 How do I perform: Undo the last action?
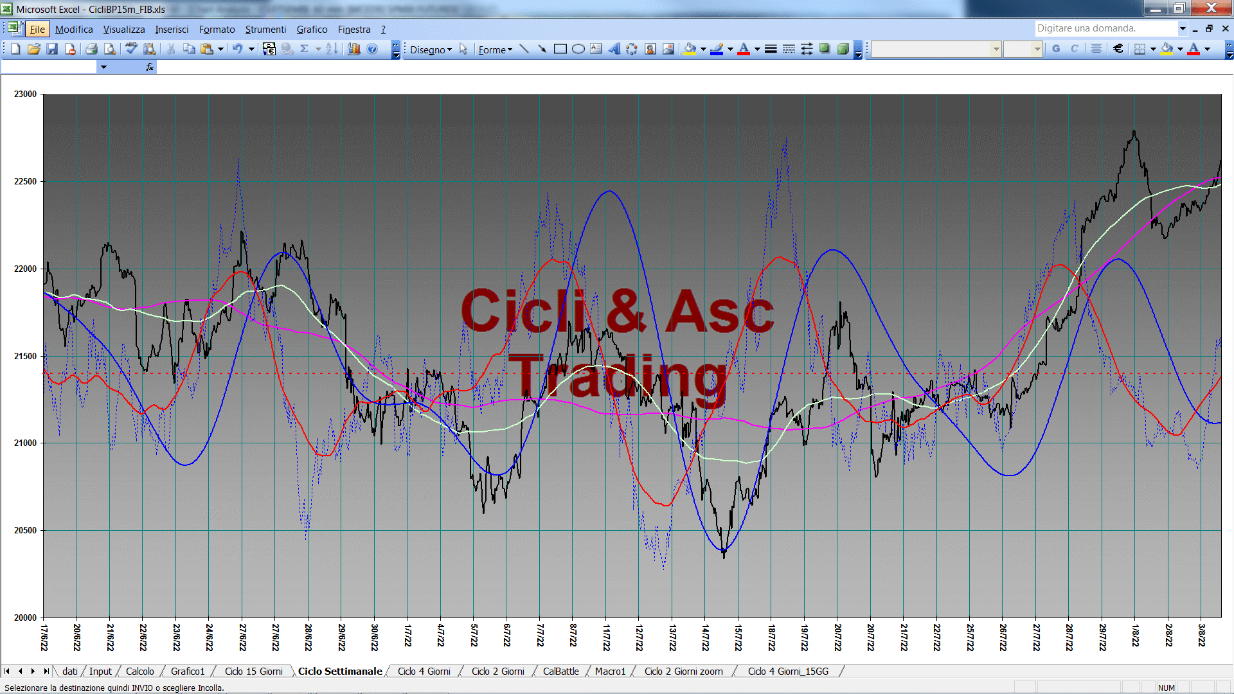237,49
